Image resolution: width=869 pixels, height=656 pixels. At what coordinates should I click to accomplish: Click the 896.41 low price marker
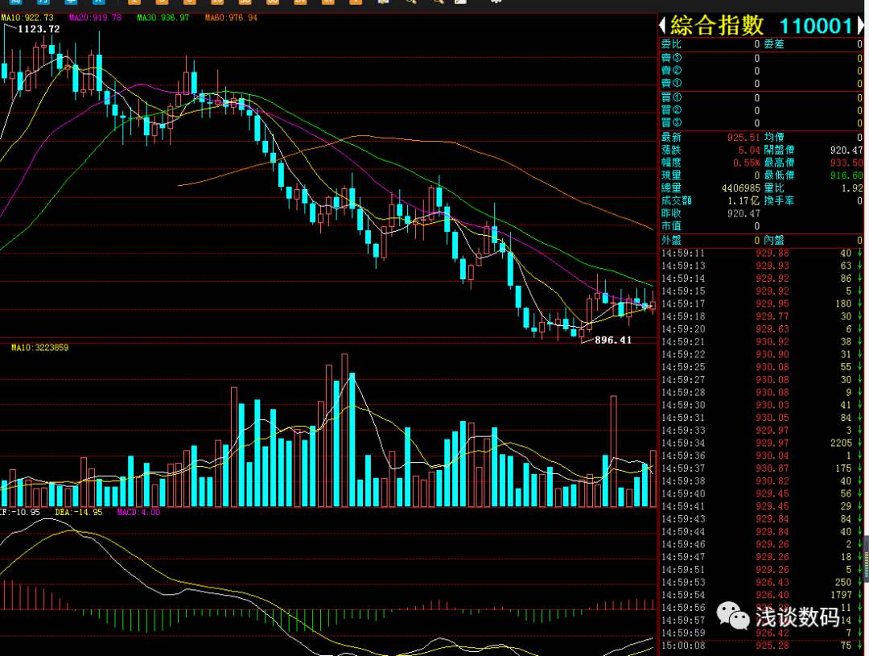pos(613,340)
